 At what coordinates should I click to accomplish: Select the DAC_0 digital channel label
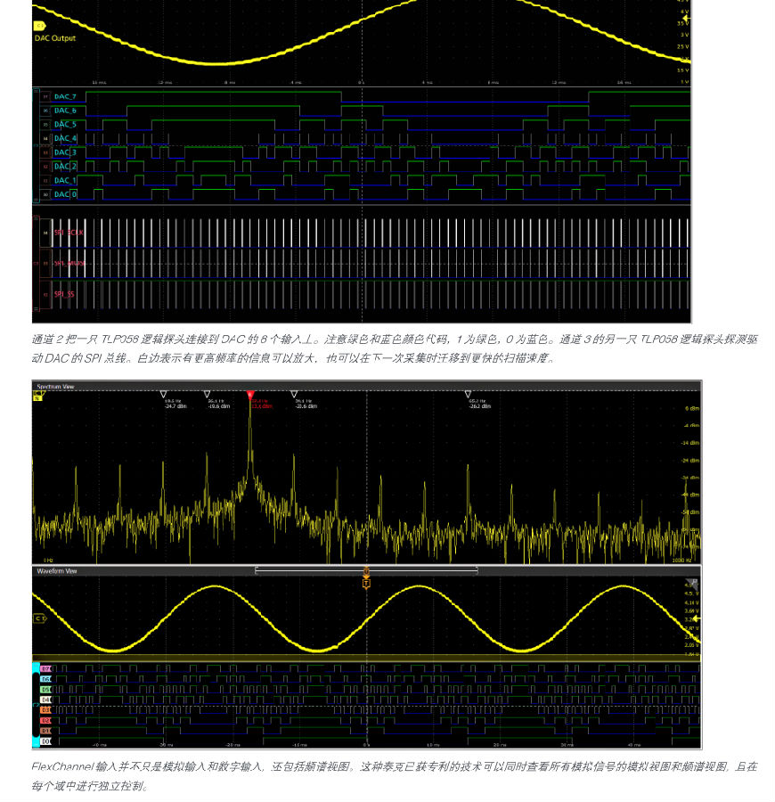(x=65, y=194)
